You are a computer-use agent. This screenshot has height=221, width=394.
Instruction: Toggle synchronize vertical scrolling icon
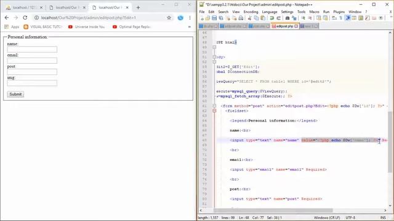(x=319, y=18)
